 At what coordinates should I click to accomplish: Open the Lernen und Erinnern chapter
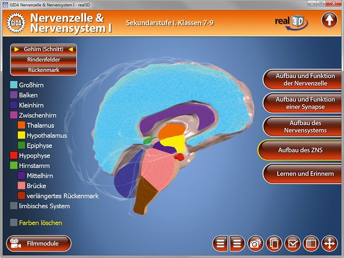(x=302, y=174)
